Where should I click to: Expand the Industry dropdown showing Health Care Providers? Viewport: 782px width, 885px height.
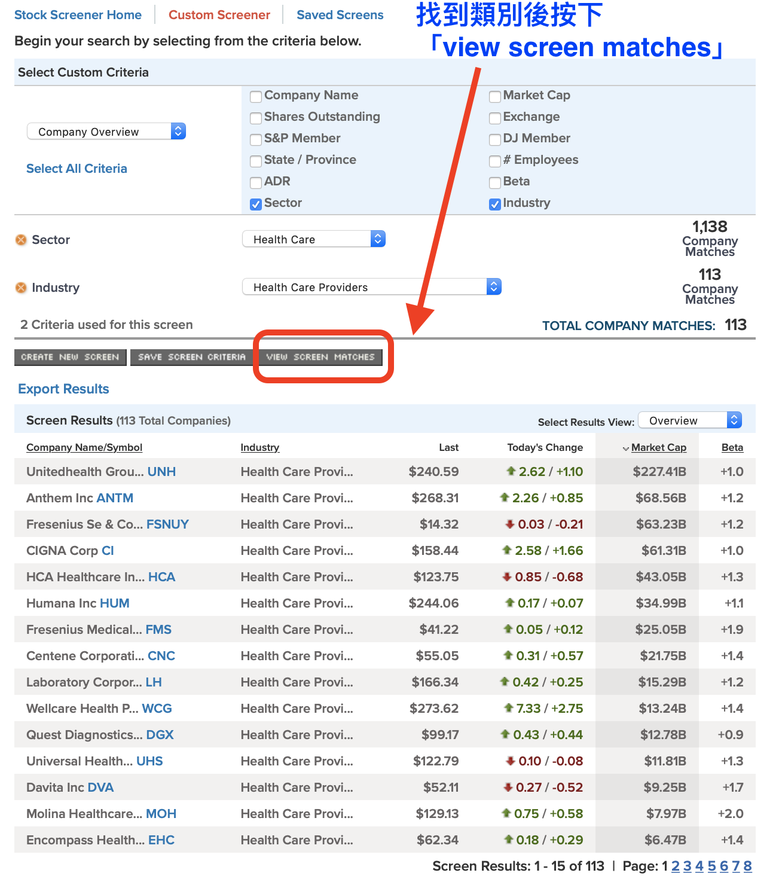tap(372, 287)
